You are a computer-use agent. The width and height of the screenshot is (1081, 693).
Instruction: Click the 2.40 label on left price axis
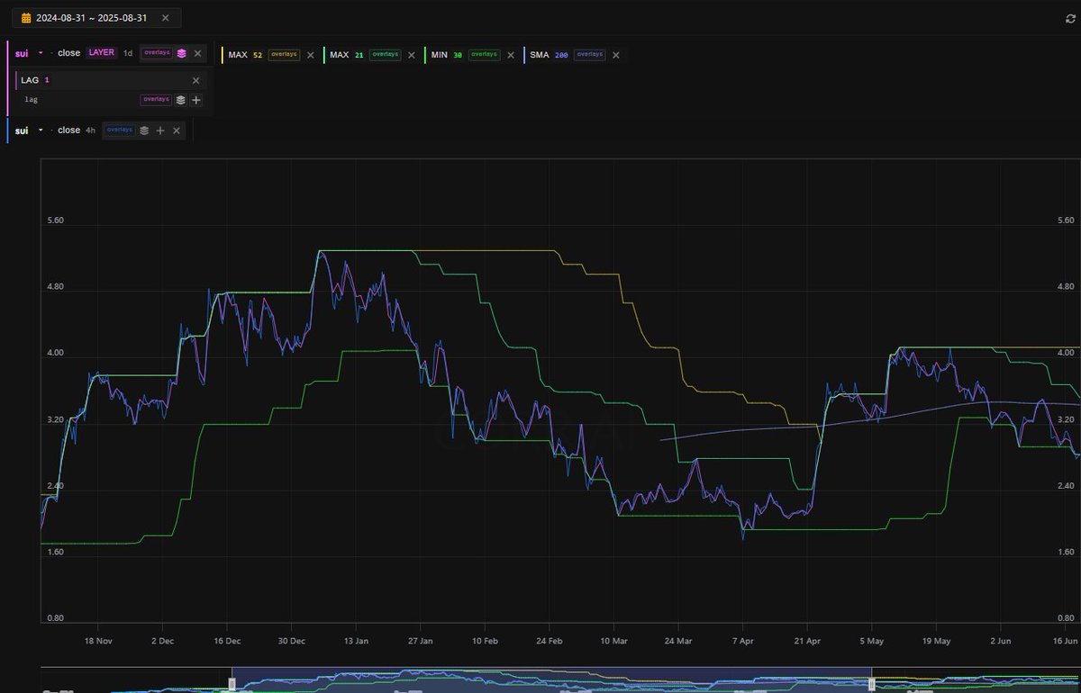point(56,486)
